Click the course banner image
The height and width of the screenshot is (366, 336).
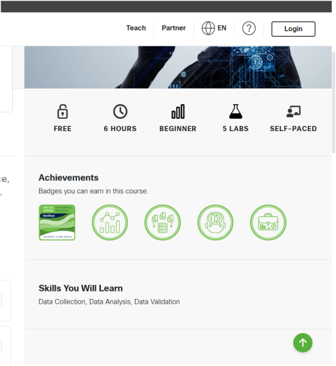(x=178, y=67)
